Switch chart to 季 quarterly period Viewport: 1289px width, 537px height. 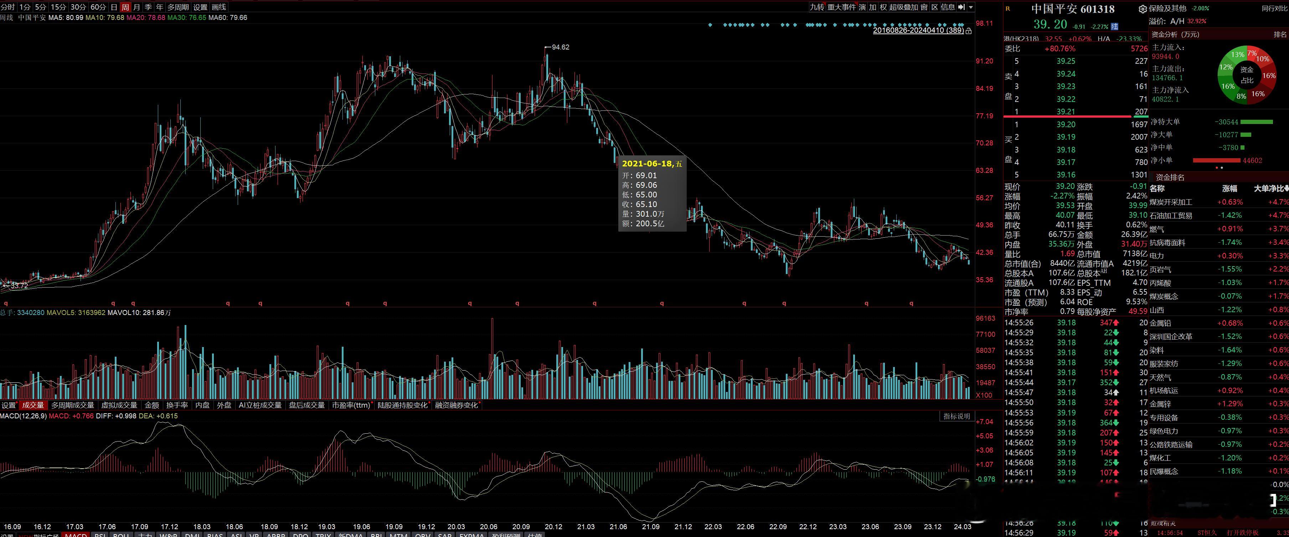[x=148, y=7]
